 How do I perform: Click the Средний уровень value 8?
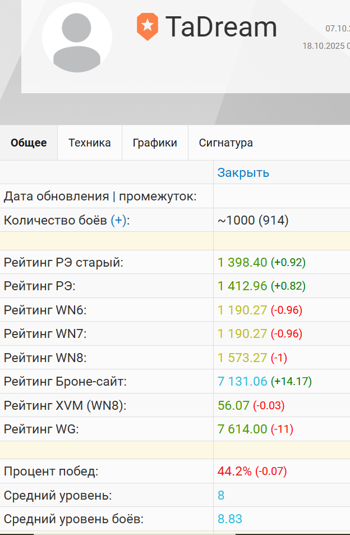coord(221,495)
